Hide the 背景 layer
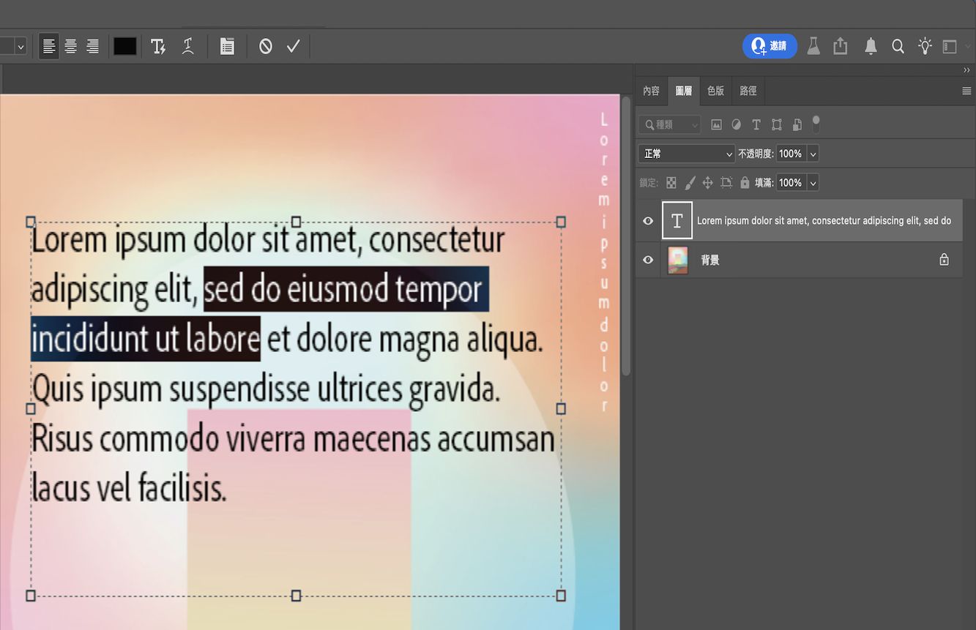This screenshot has width=976, height=630. tap(648, 260)
